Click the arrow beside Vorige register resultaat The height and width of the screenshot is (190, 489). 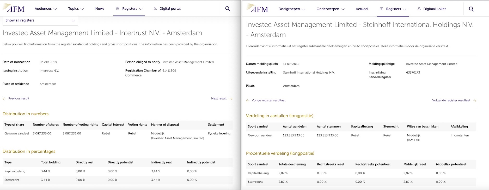coord(248,100)
